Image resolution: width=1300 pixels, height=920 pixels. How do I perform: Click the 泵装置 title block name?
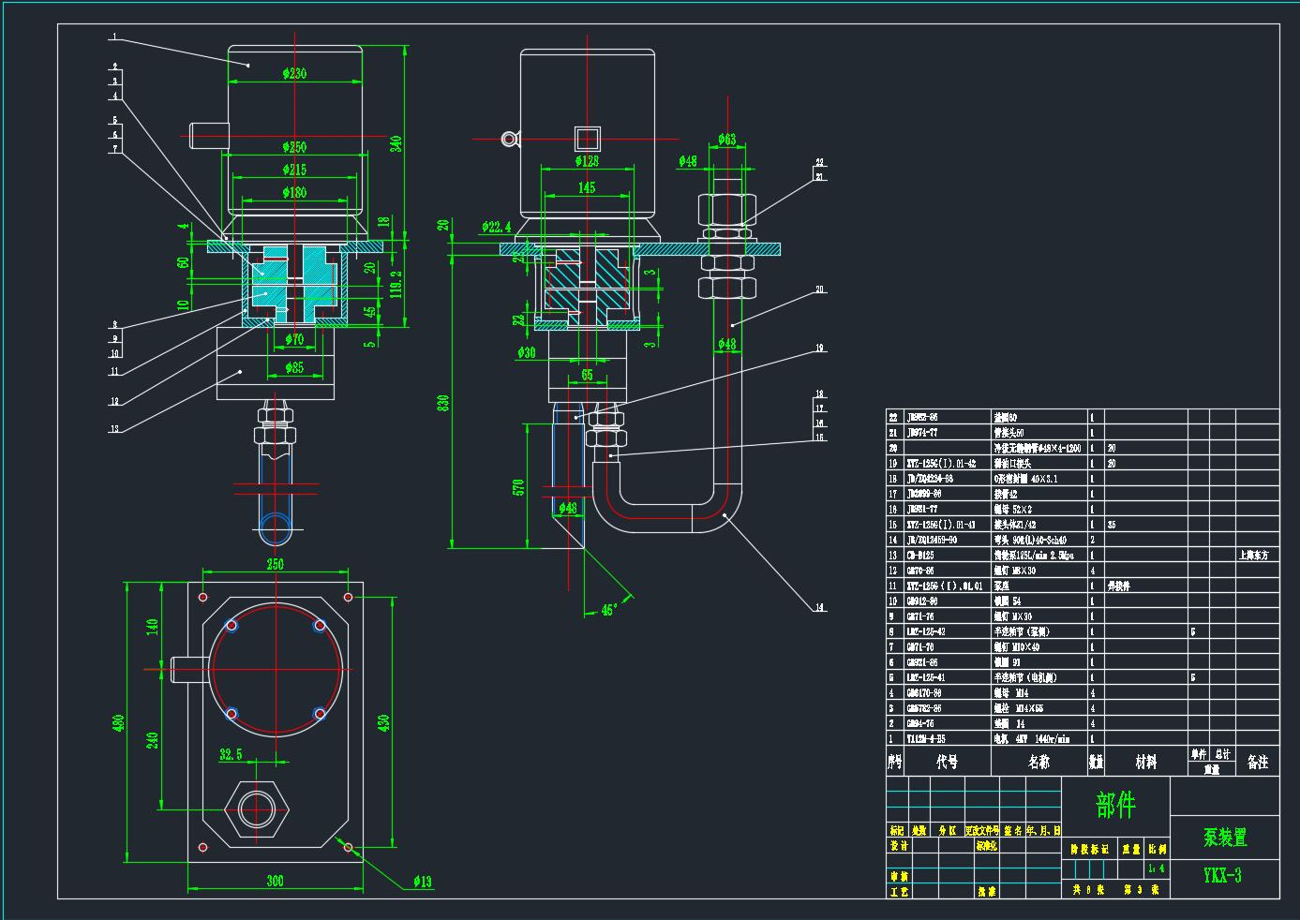pyautogui.click(x=1225, y=837)
